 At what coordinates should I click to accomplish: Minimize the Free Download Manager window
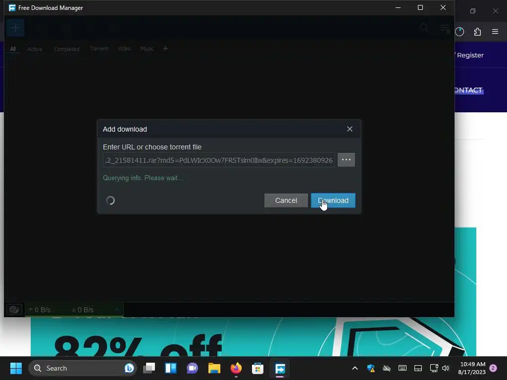click(398, 7)
